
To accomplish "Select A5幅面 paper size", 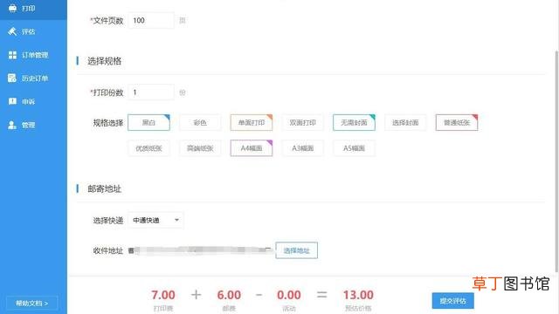I will 354,148.
